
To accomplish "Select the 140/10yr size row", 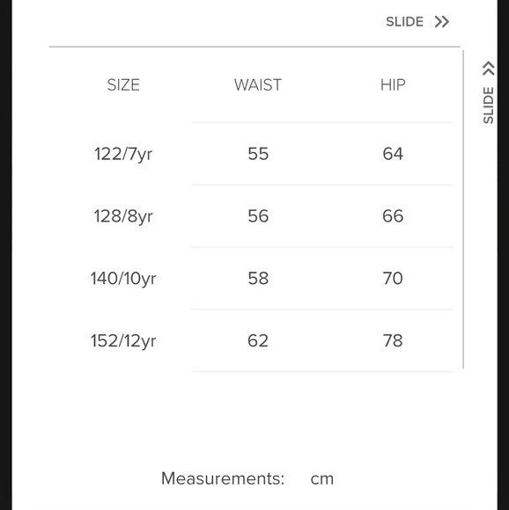I will pos(251,278).
